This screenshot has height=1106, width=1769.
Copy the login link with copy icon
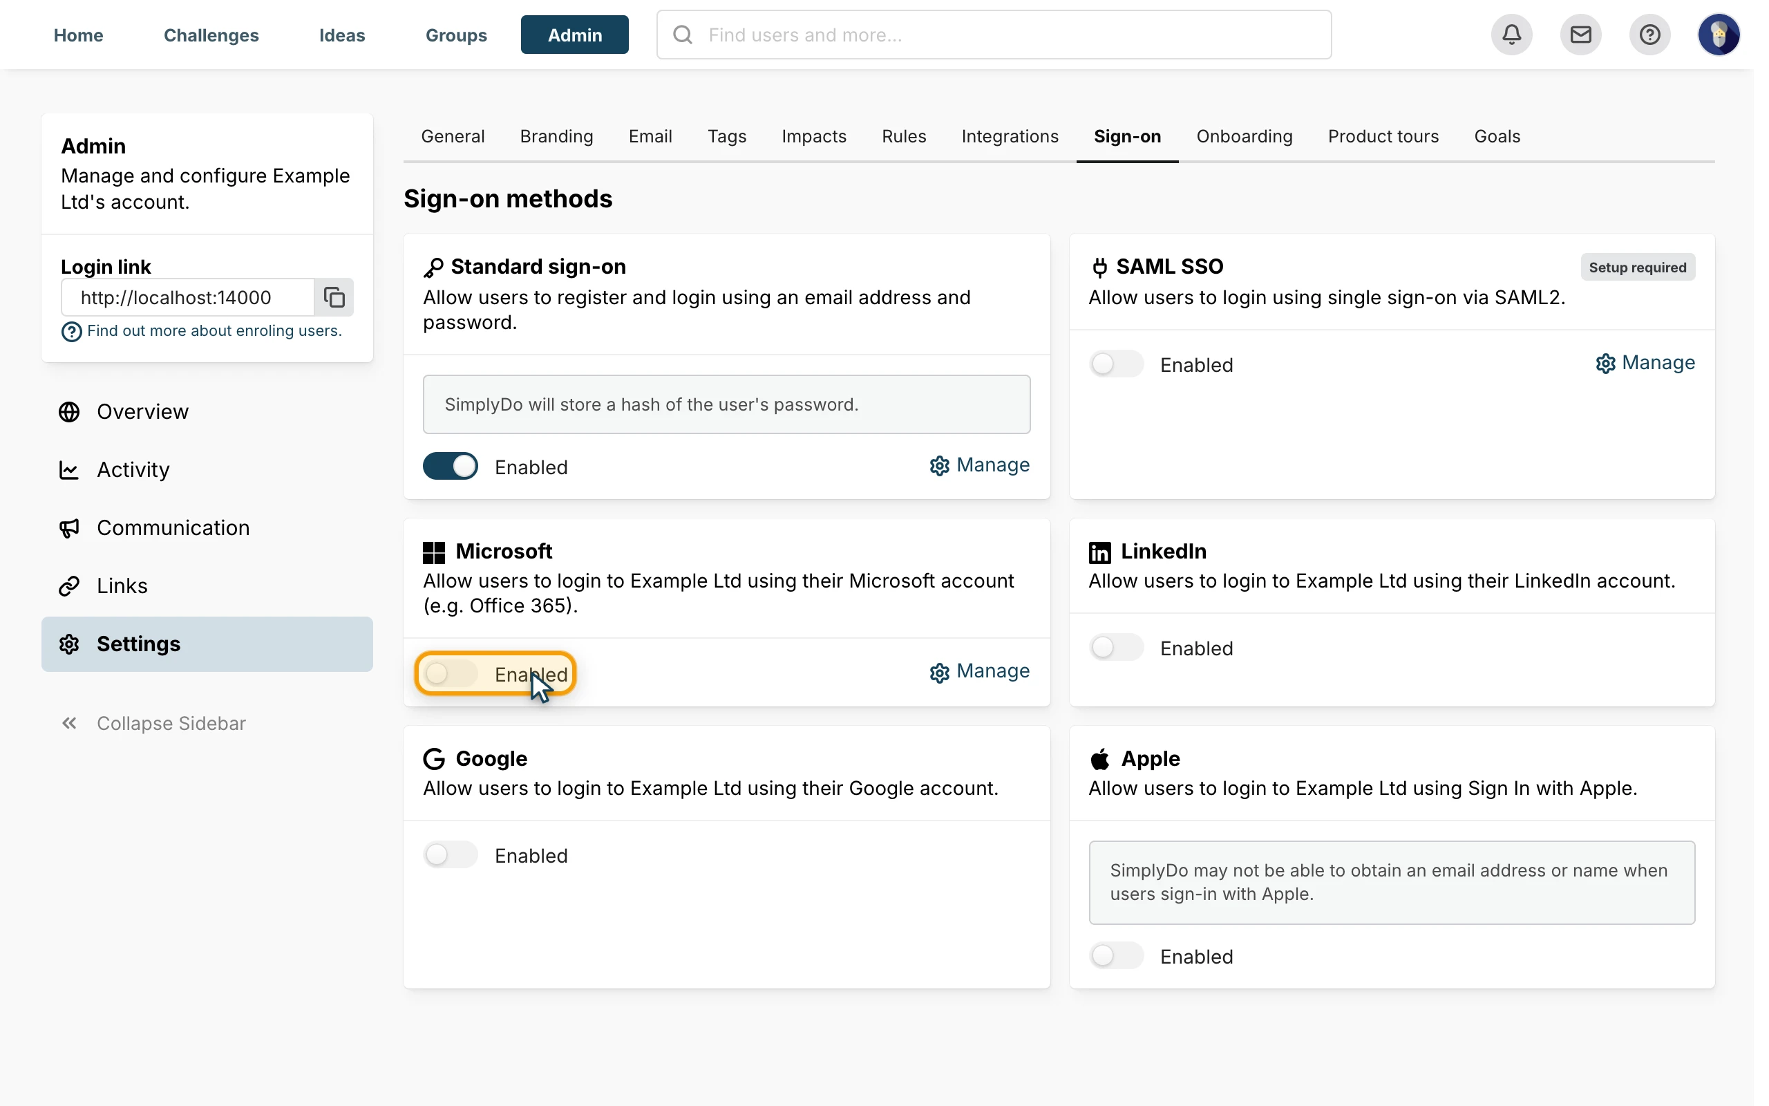[x=334, y=297]
